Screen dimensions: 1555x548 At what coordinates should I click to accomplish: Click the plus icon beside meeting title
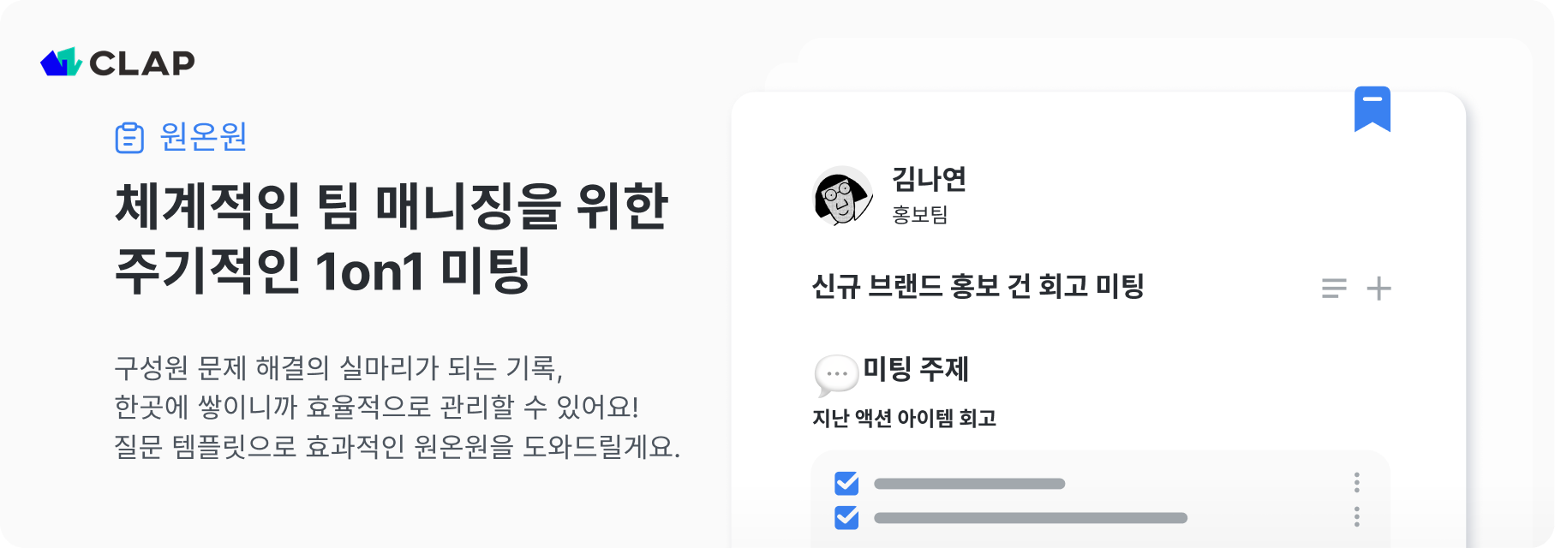(x=1379, y=289)
